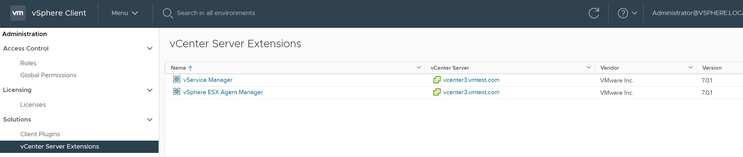This screenshot has width=743, height=157.
Task: Click the vService Manager extension icon
Action: pos(177,79)
